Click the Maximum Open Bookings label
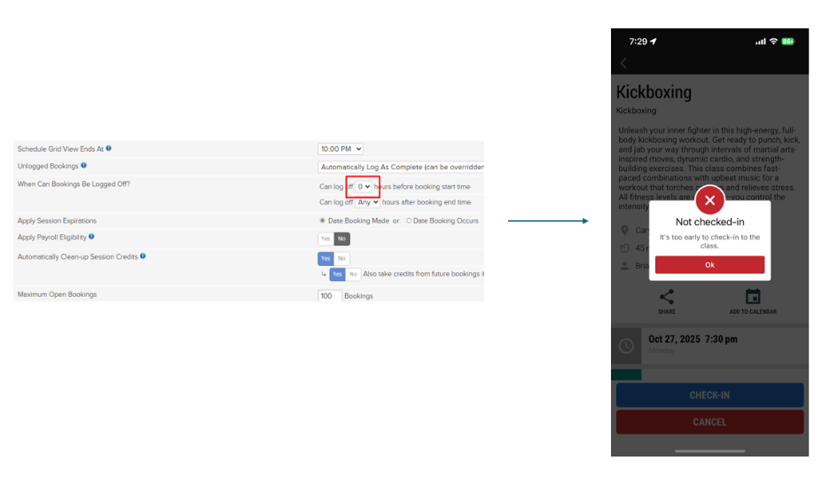 click(57, 294)
